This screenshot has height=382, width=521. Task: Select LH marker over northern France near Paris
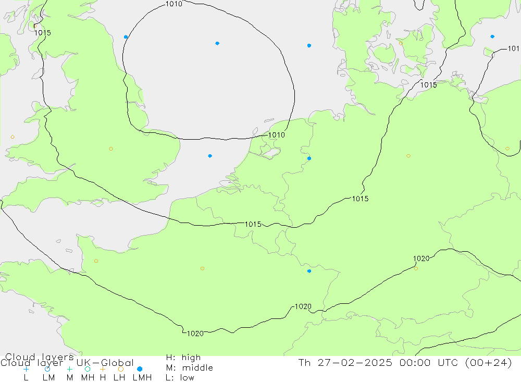tap(202, 268)
